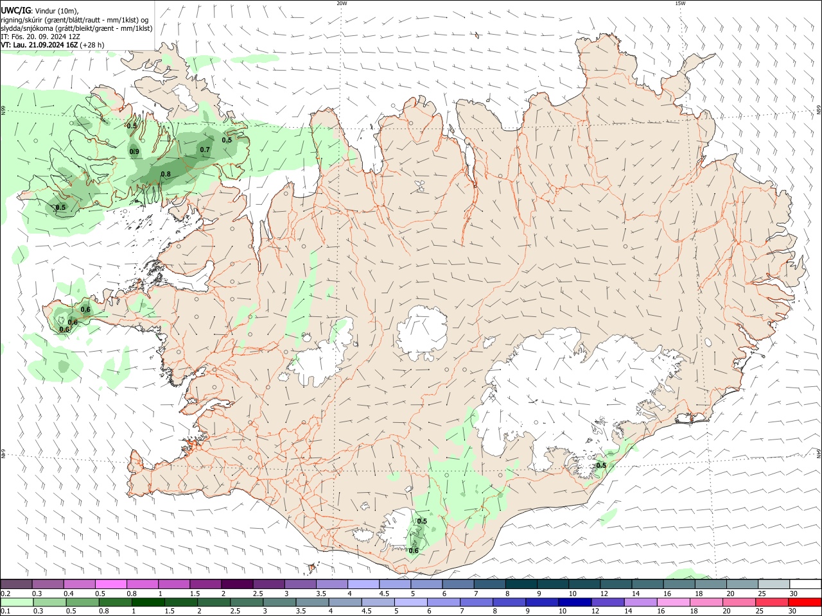Viewport: 822px width, 616px height.
Task: Click the upper-row steel blue swatch labeled 6
Action: (x=458, y=585)
